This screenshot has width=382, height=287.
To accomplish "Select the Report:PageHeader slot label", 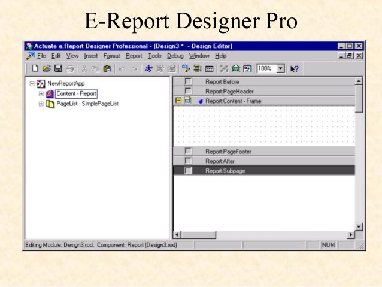I will coord(229,92).
